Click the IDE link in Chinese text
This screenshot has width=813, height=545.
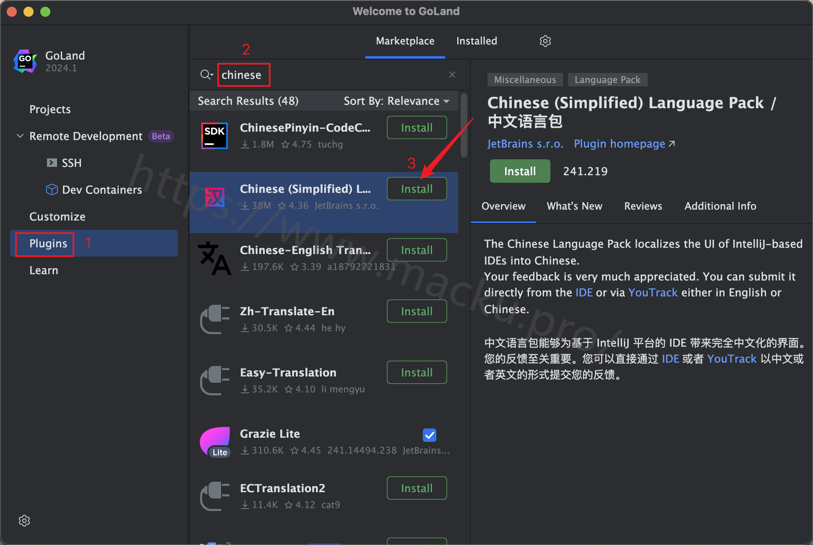(670, 359)
